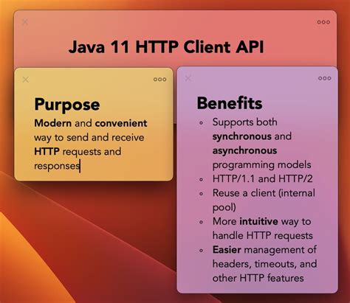Screen dimensions: 350x303
Task: Click the bold word 'synchronous'
Action: [x=242, y=136]
